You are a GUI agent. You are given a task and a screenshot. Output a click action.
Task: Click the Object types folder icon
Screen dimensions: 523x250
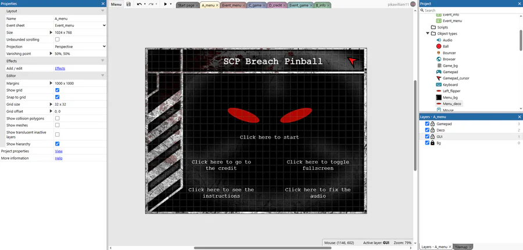(x=434, y=34)
